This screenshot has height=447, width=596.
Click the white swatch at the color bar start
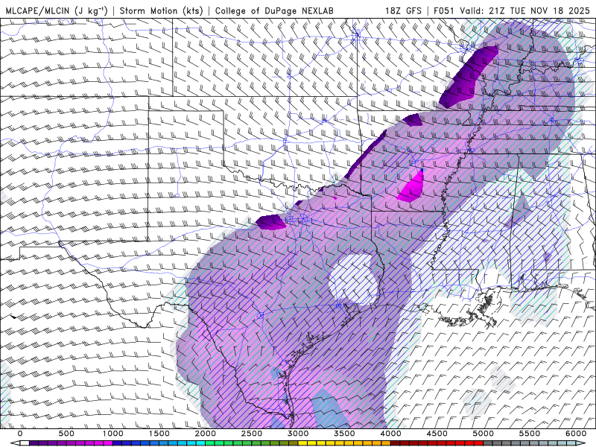pos(25,443)
